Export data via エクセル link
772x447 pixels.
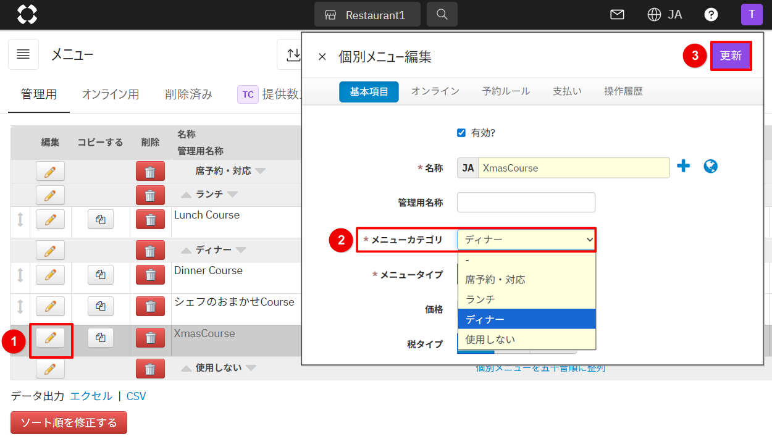(91, 396)
